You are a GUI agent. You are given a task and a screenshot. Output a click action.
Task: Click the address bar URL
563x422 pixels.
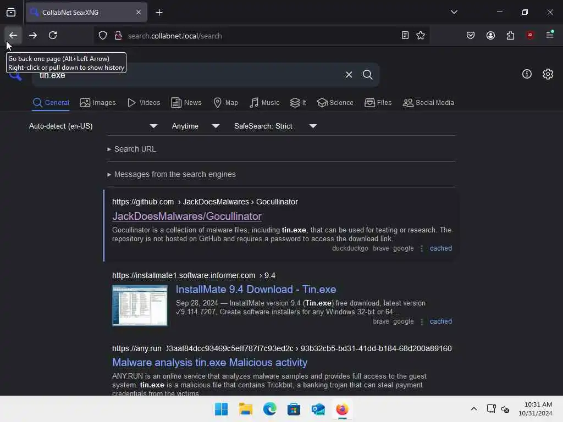175,36
